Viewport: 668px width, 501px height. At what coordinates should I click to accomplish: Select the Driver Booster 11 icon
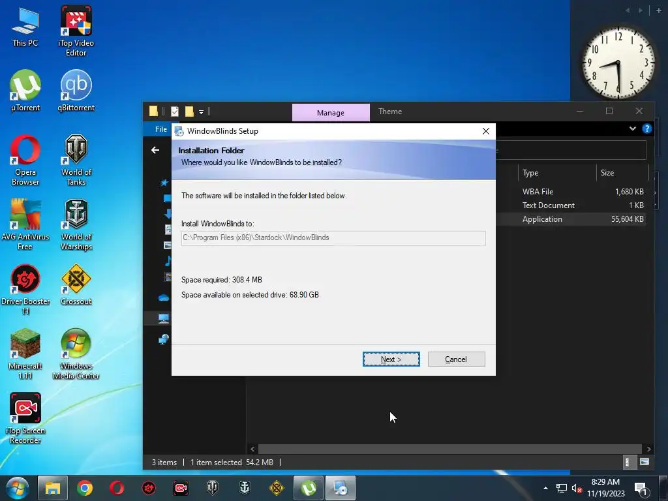25,289
